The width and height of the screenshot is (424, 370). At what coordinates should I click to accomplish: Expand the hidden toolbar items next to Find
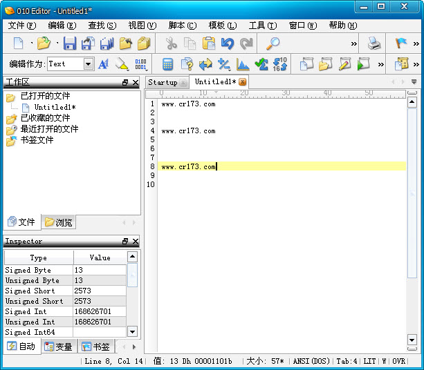coord(354,43)
